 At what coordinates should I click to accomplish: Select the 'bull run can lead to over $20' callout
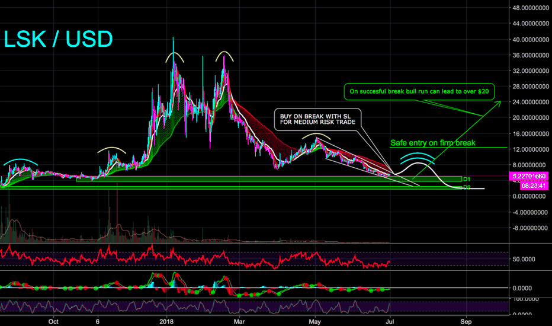(x=419, y=92)
